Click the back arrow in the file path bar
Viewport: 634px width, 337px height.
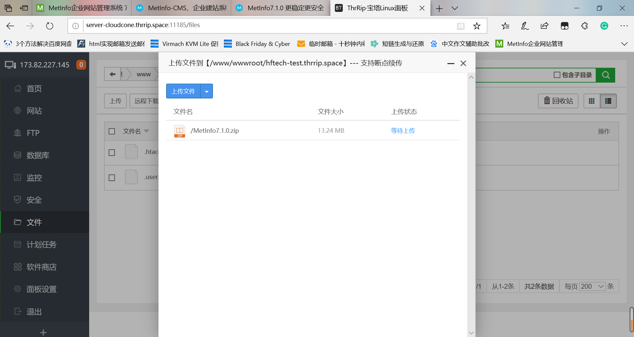click(113, 74)
